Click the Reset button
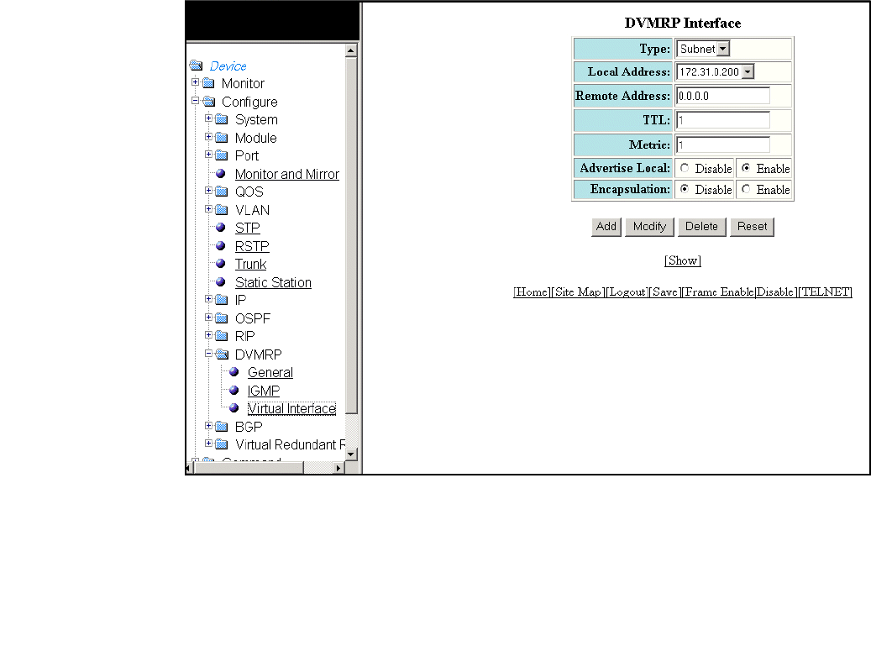Image resolution: width=871 pixels, height=667 pixels. 752,227
